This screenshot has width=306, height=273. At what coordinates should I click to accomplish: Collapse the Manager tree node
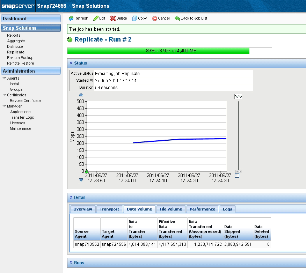4,106
